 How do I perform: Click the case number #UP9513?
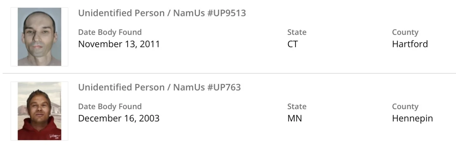tap(226, 13)
